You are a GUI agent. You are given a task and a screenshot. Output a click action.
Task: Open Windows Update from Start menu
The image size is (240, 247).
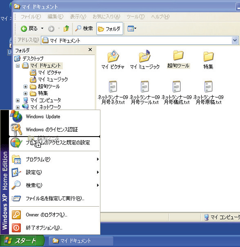point(55,117)
